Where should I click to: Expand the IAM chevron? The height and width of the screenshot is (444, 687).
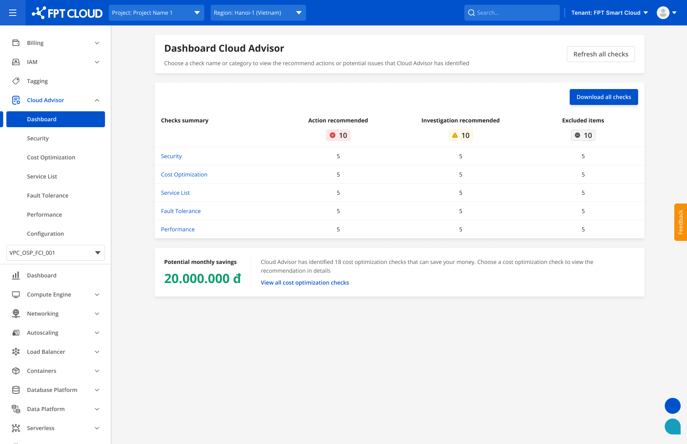97,62
